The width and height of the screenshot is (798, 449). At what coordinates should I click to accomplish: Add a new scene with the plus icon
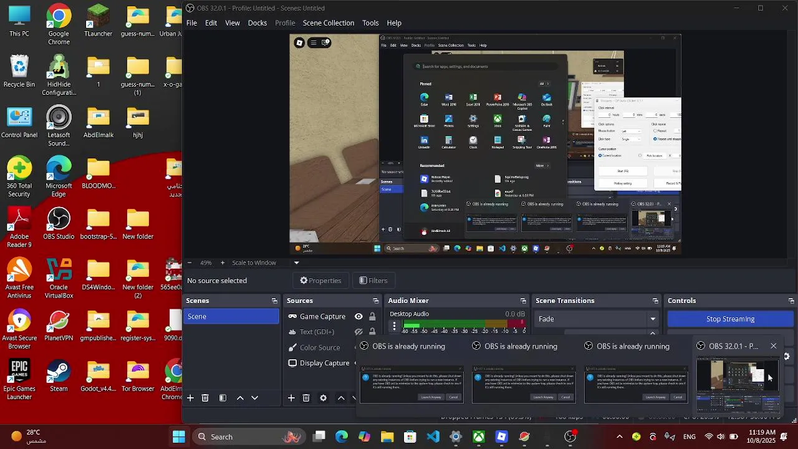tap(190, 398)
